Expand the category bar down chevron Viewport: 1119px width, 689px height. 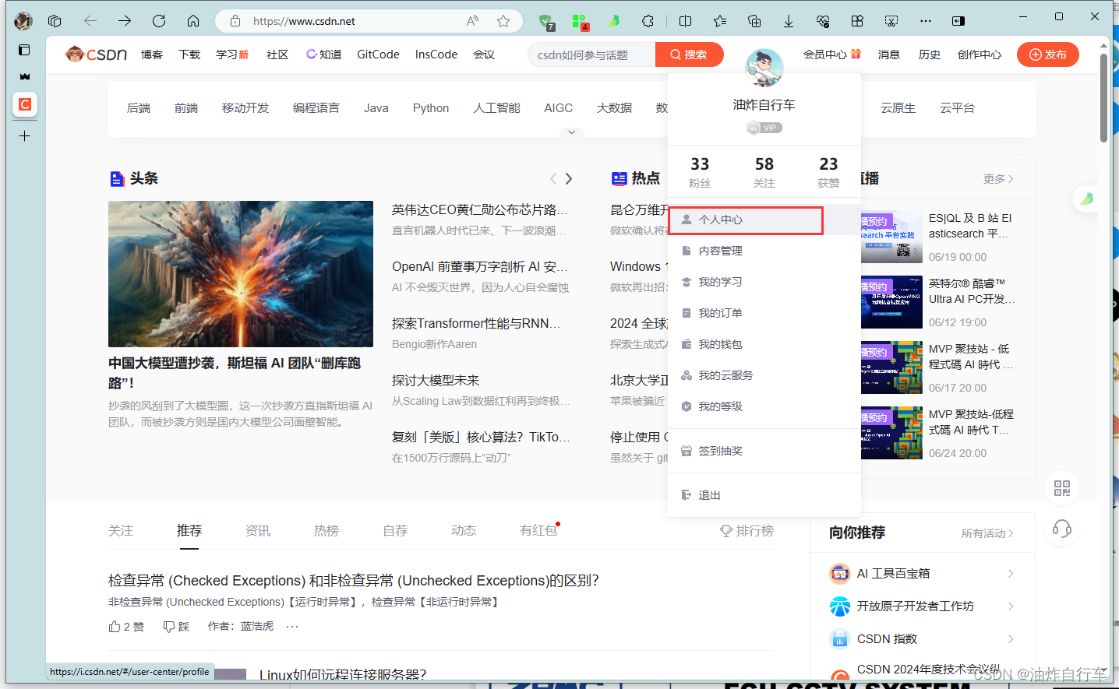(571, 132)
